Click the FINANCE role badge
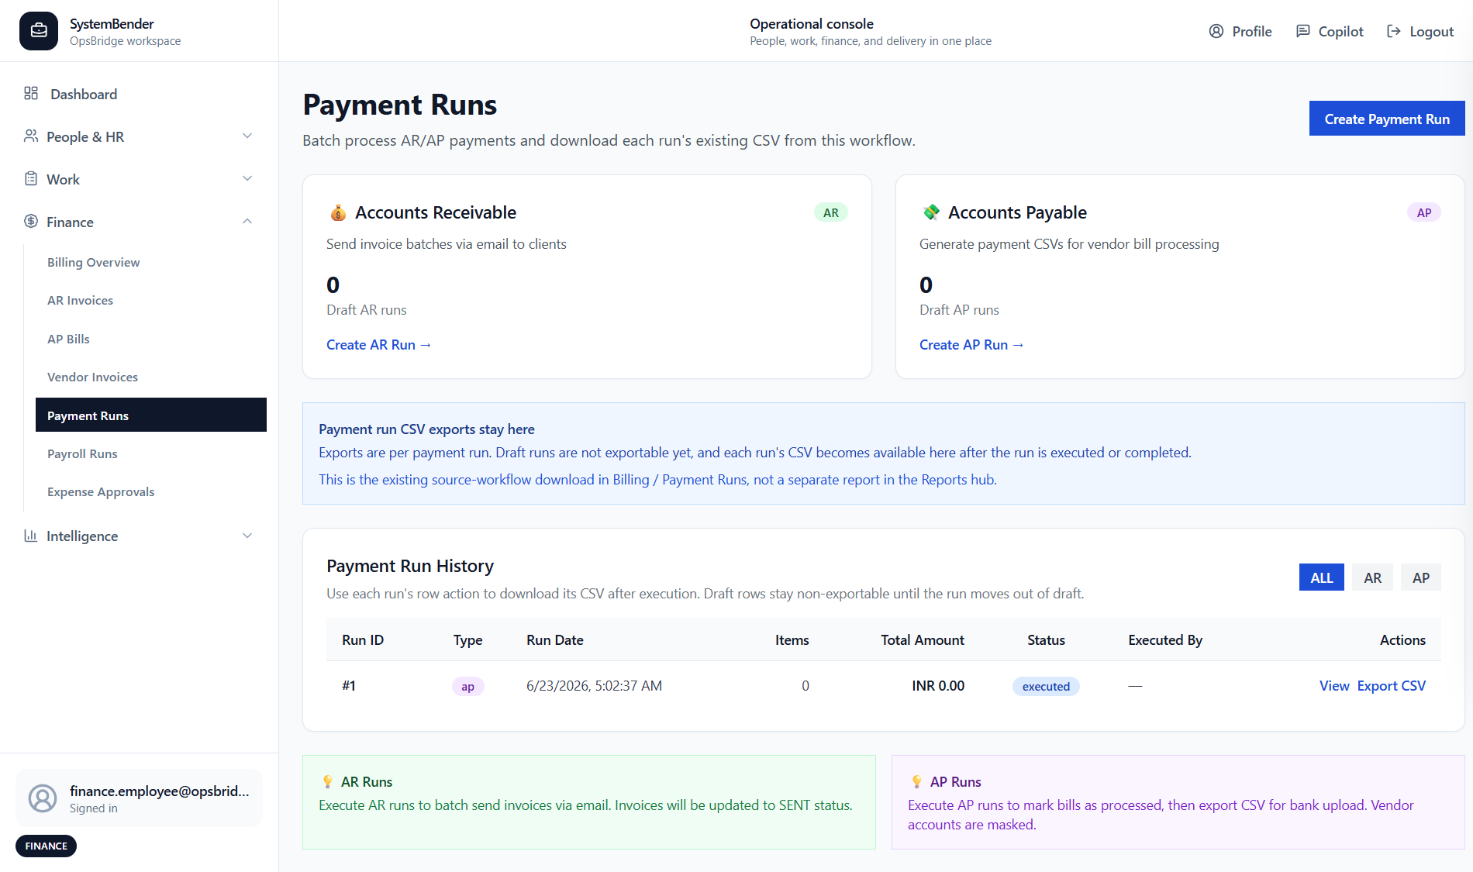This screenshot has width=1473, height=872. coord(46,846)
